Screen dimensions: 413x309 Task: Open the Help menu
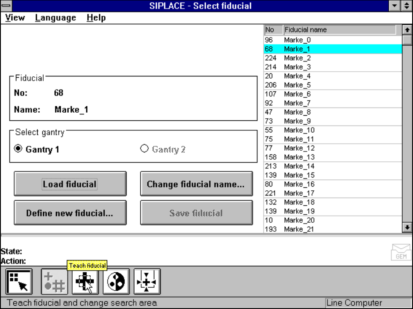coord(96,18)
